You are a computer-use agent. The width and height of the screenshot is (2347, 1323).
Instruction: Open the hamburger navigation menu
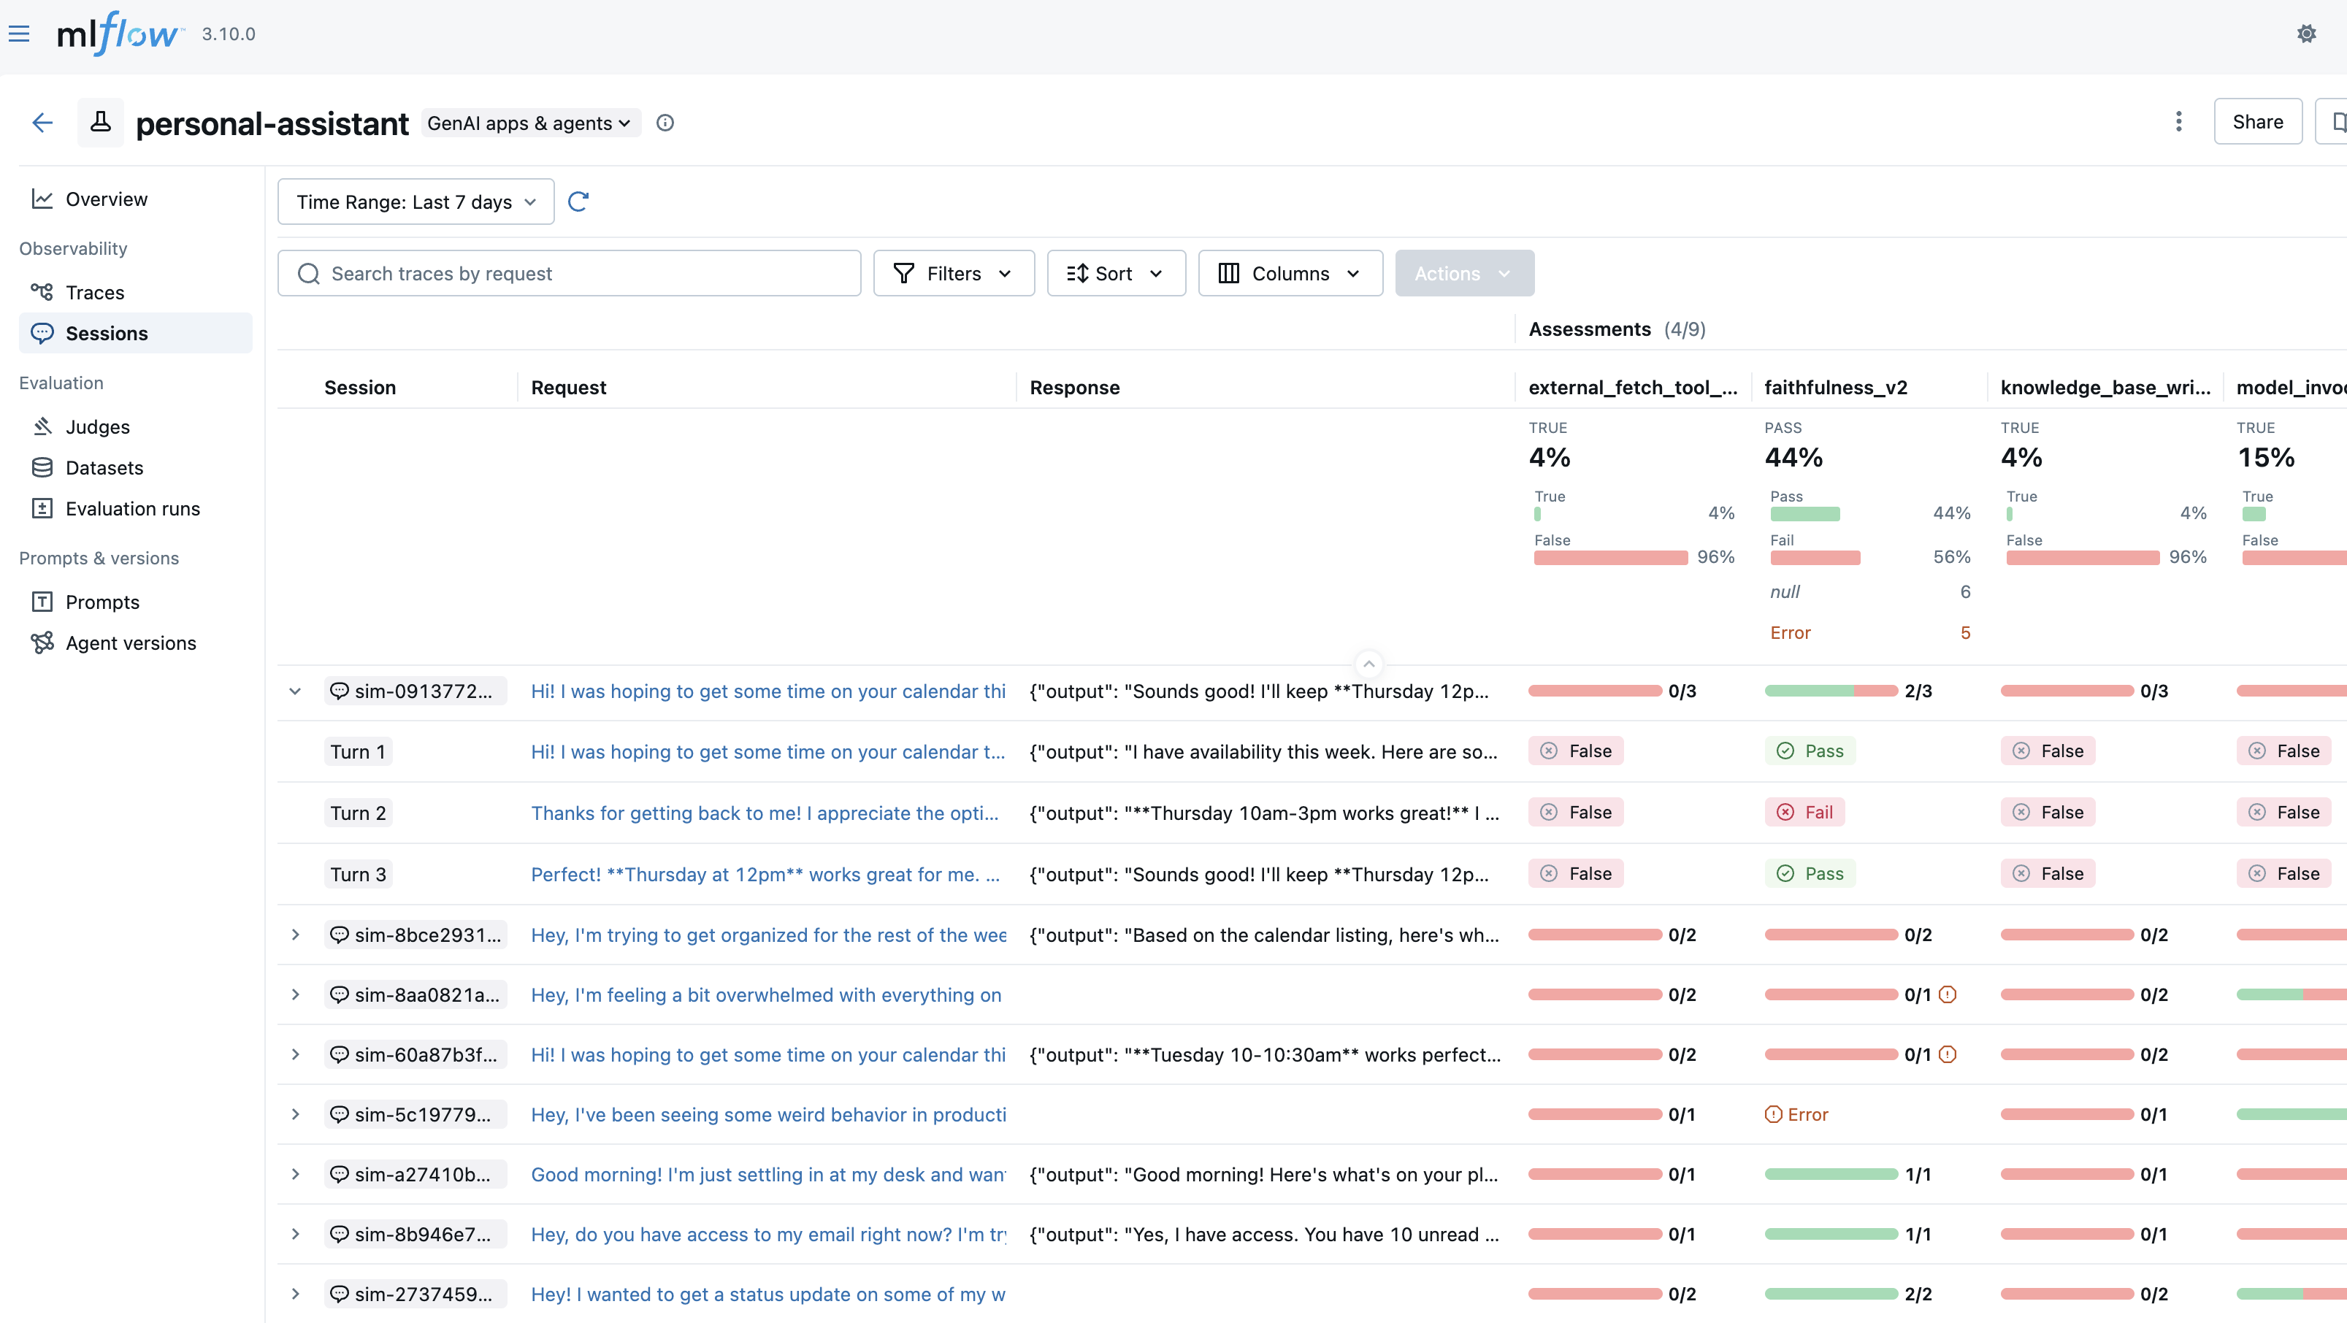pyautogui.click(x=19, y=34)
